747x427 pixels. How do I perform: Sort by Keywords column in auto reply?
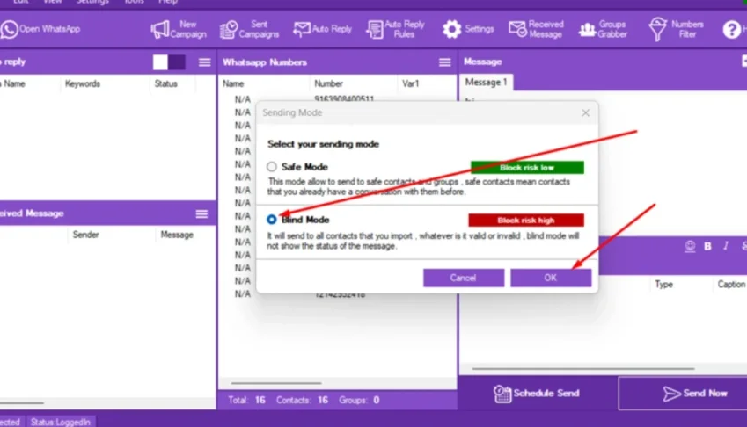tap(83, 83)
